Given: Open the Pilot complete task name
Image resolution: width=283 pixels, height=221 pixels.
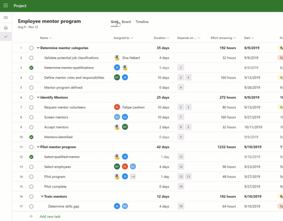Looking at the screenshot, I should [x=55, y=187].
